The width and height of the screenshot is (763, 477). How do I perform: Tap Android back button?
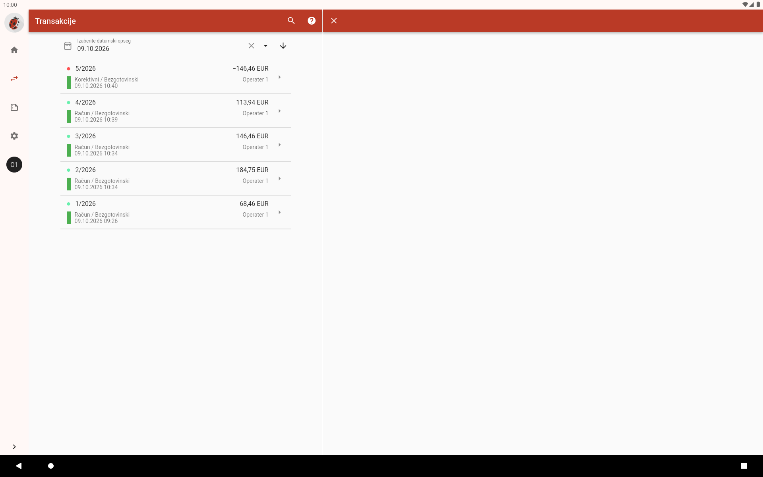point(19,465)
